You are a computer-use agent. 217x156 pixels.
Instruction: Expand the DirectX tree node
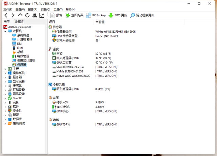pos(5,98)
